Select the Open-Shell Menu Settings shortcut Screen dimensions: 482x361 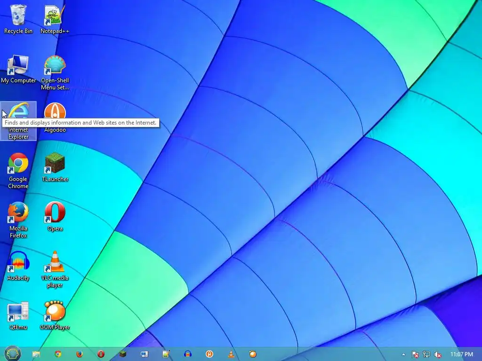(x=55, y=72)
